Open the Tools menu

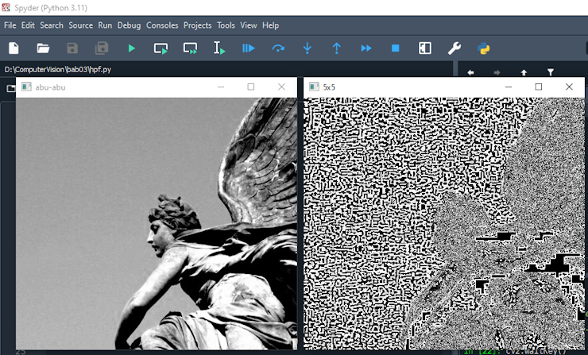[226, 25]
